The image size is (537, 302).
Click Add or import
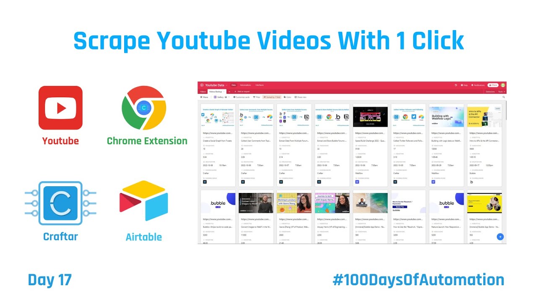[x=242, y=91]
